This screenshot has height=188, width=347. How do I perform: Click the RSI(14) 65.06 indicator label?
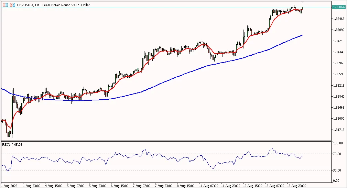point(12,144)
